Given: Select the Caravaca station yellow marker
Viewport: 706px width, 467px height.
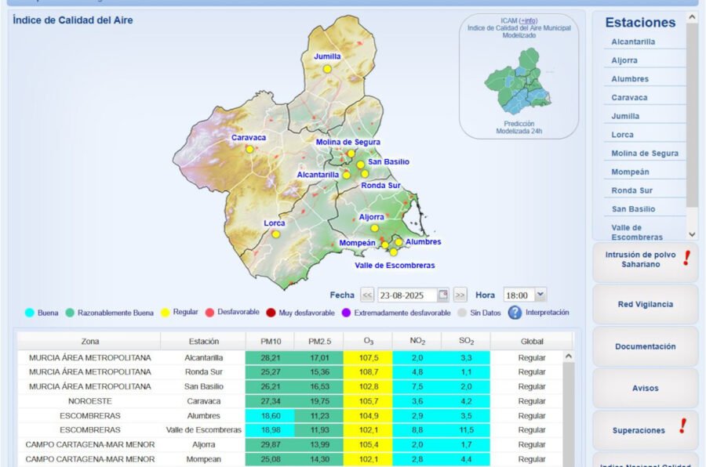Looking at the screenshot, I should click(x=249, y=149).
